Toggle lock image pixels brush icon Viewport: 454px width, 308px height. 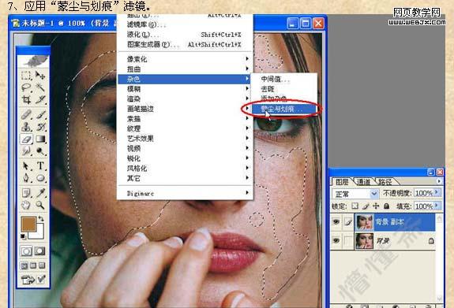click(366, 206)
